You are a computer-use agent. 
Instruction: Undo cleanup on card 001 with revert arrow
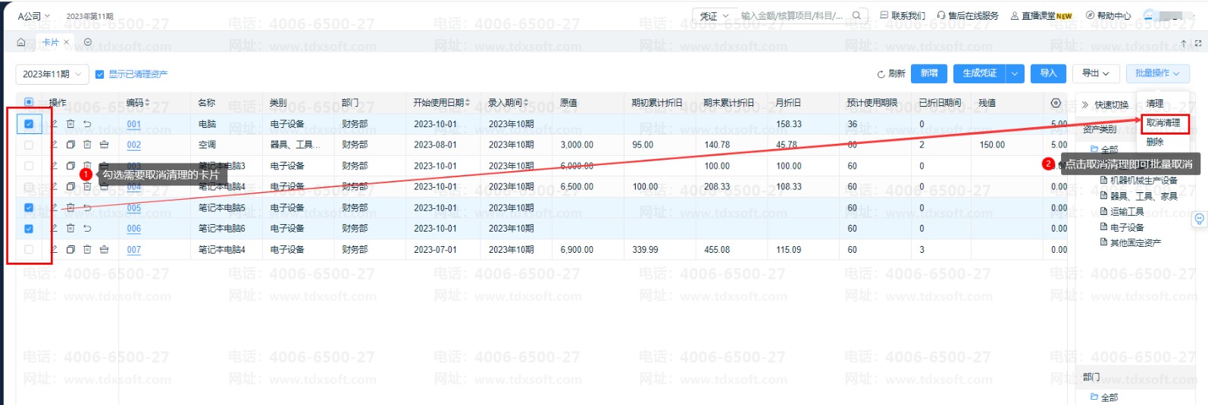(x=87, y=123)
